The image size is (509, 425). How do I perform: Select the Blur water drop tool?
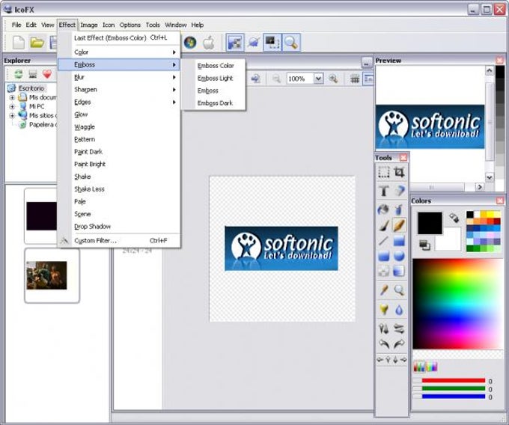click(399, 310)
